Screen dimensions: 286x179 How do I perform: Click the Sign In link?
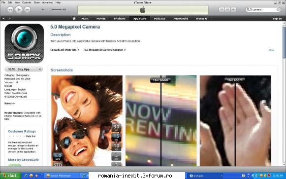(x=277, y=19)
